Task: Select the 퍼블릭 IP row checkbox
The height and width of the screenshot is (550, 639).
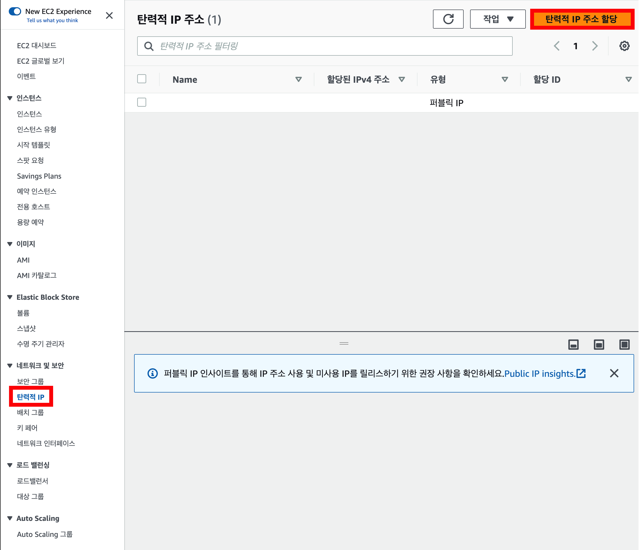Action: (142, 102)
